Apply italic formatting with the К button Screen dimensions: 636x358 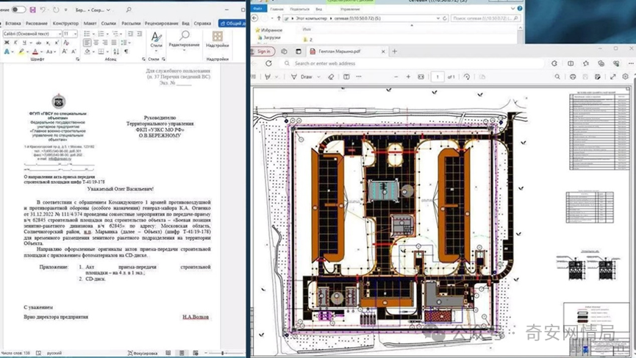(x=16, y=43)
